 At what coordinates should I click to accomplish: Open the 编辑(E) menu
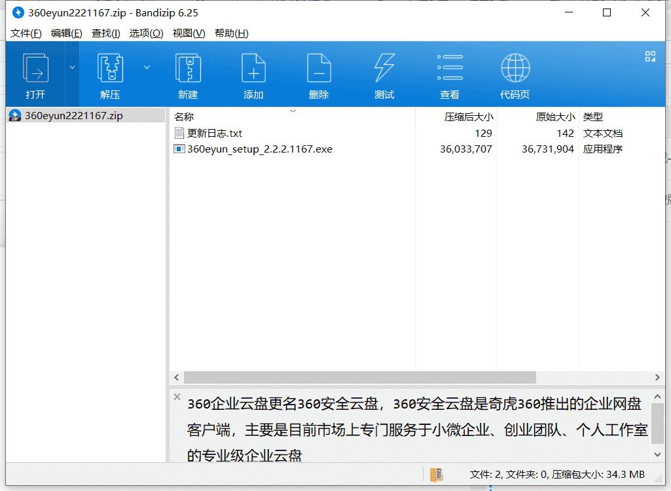(66, 33)
